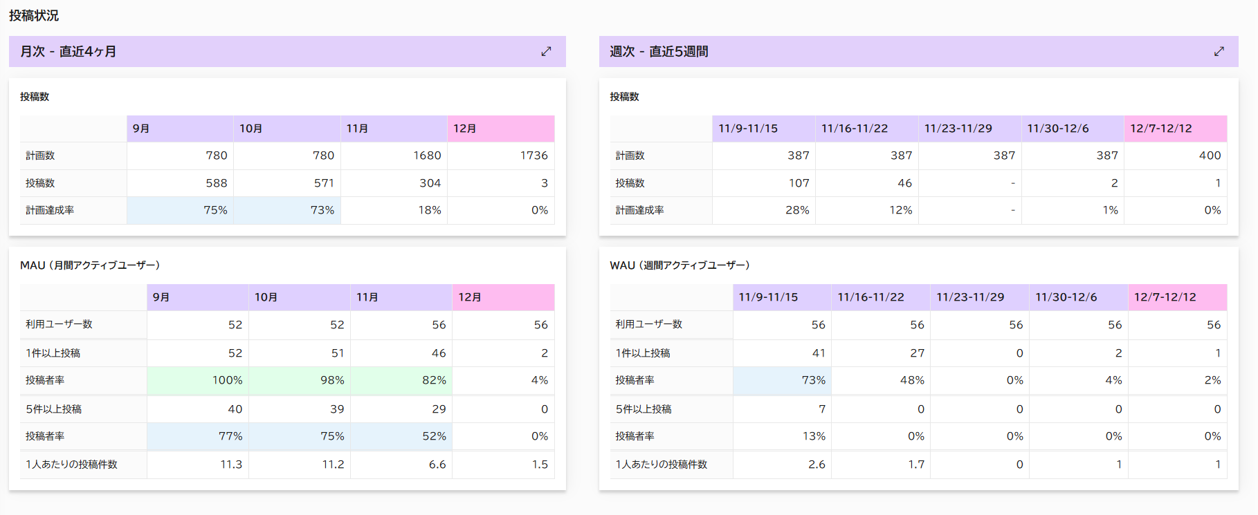Image resolution: width=1258 pixels, height=515 pixels.
Task: Click the 11/9-11/15 header in WAU table
Action: tap(782, 297)
